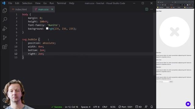Click the 'Live Chat' heading in browser
Image resolution: width=195 pixels, height=109 pixels.
tap(159, 11)
